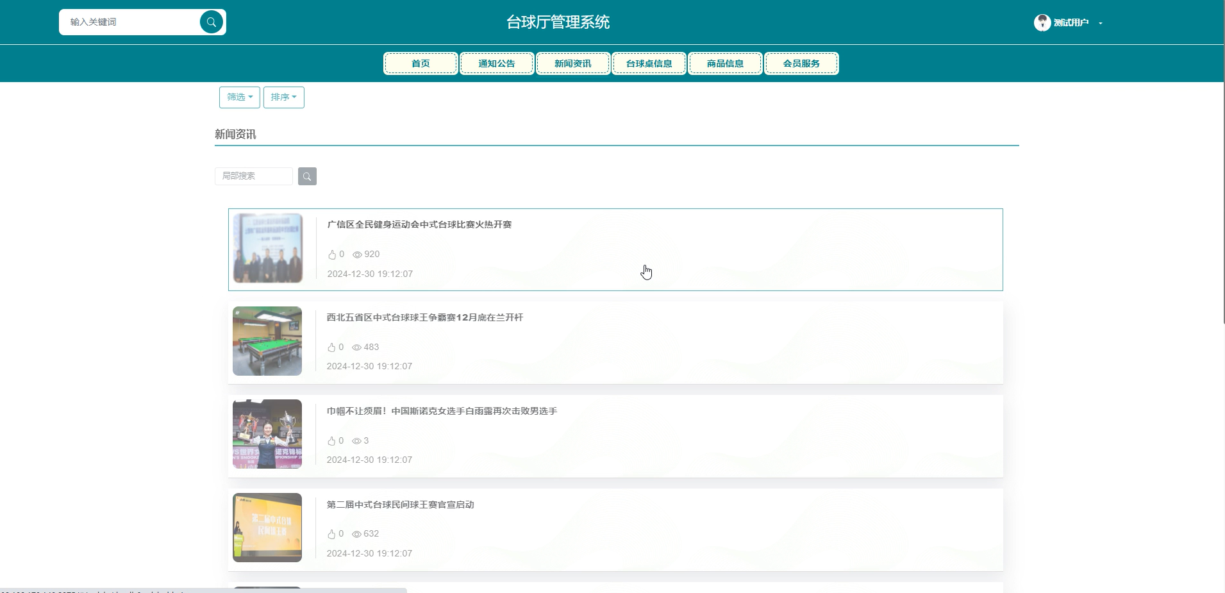Open article 西北五省区中式台球球王争霸赛
This screenshot has height=593, width=1225.
coord(425,317)
